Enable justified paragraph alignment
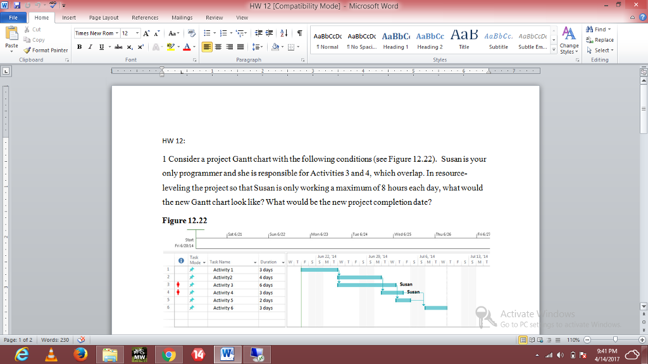This screenshot has width=648, height=364. pos(240,47)
